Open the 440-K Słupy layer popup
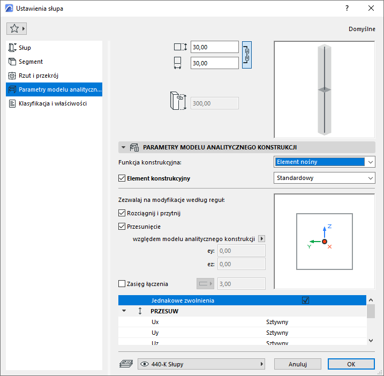384x376 pixels. 201,364
